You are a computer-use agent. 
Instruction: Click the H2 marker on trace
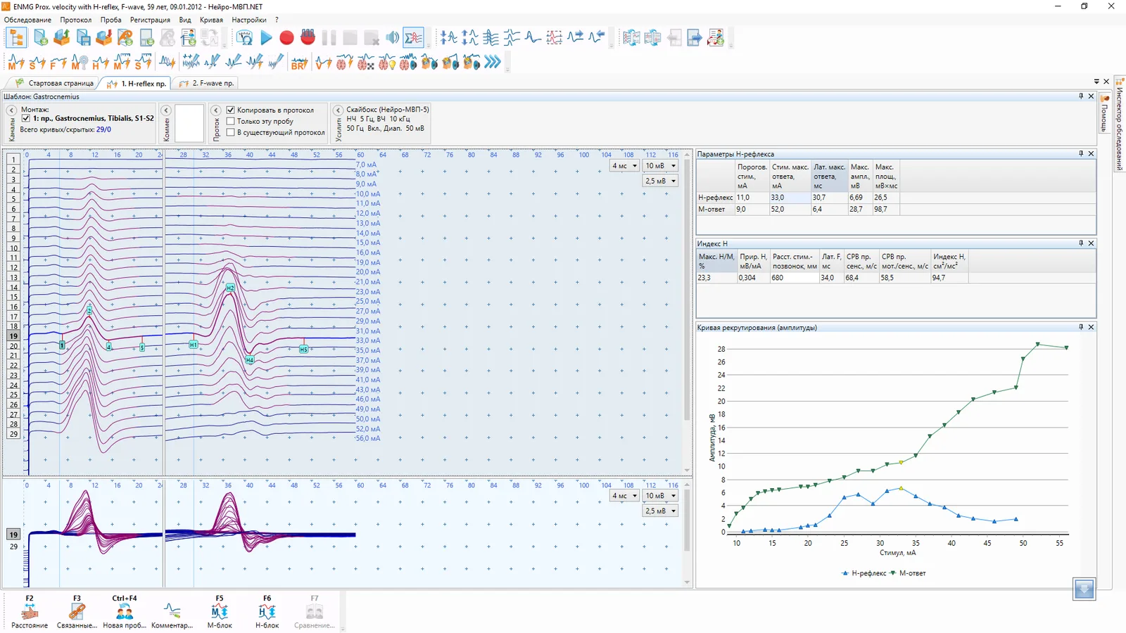click(230, 288)
